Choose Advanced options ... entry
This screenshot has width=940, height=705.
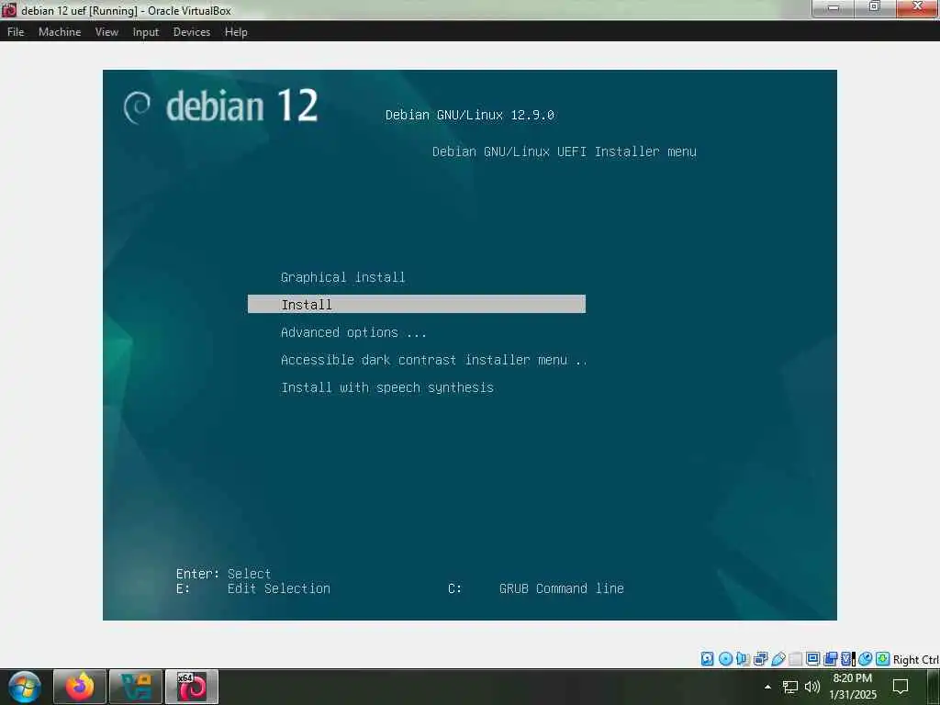click(x=353, y=332)
